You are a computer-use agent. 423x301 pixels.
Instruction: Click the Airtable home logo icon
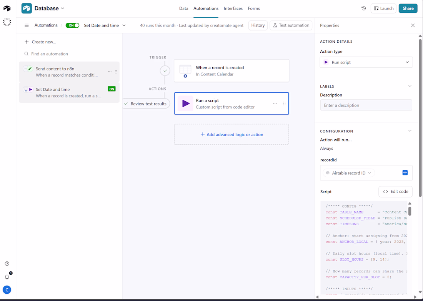[7, 8]
